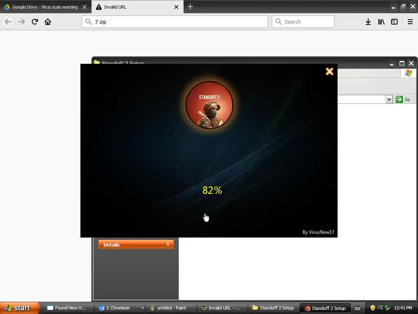Open the browser library icon
Viewport: 418px width, 314px height.
tap(381, 22)
